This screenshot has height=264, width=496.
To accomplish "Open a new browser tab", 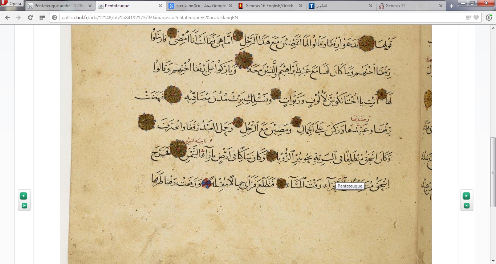I will coord(451,6).
